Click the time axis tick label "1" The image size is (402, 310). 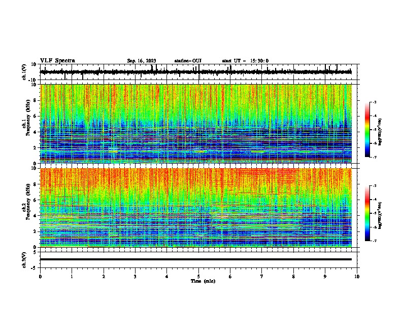[x=72, y=277]
